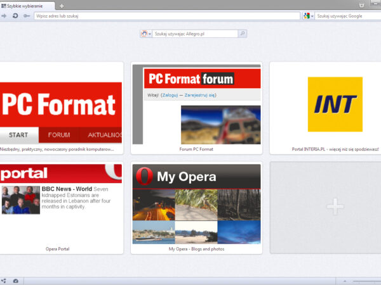Select the Szybkie wybieranie tab
The width and height of the screenshot is (381, 285).
point(27,6)
